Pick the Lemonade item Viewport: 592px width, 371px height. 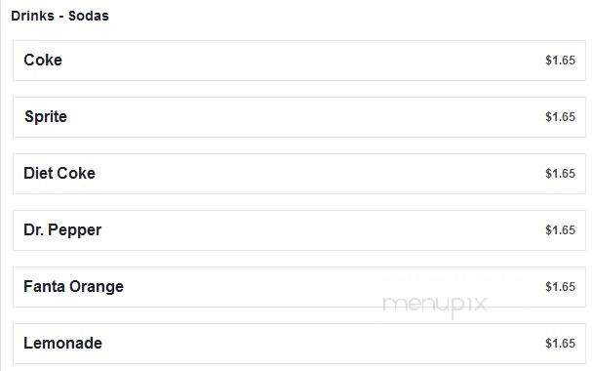click(x=62, y=343)
